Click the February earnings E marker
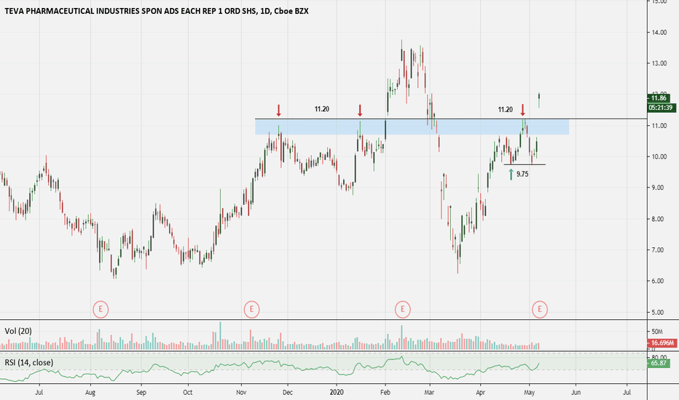Image resolution: width=679 pixels, height=400 pixels. [x=403, y=309]
